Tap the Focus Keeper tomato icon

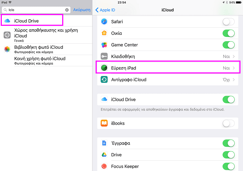point(104,166)
